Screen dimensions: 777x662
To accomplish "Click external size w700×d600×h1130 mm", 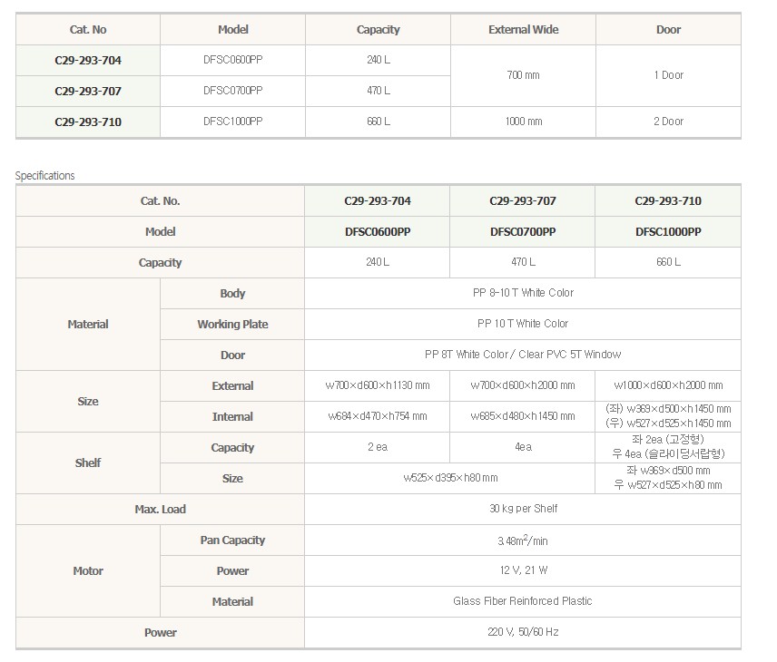I will (378, 385).
